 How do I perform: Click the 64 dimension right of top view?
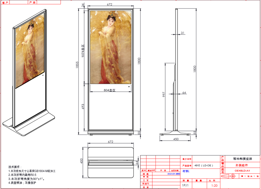(x=137, y=163)
